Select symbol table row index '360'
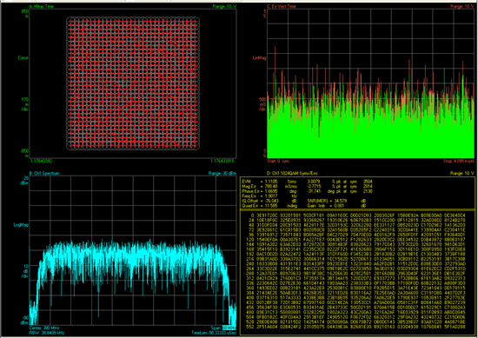Image resolution: width=478 pixels, height=338 pixels. click(x=250, y=288)
